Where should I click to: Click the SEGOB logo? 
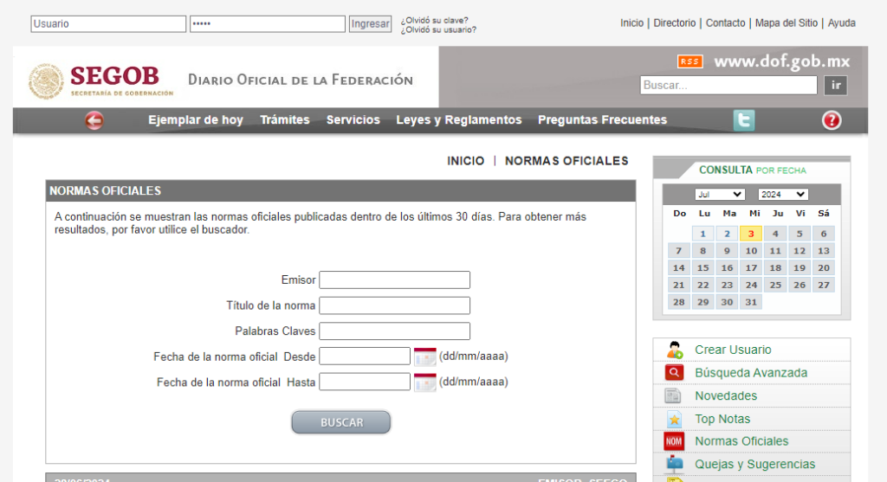[x=102, y=80]
